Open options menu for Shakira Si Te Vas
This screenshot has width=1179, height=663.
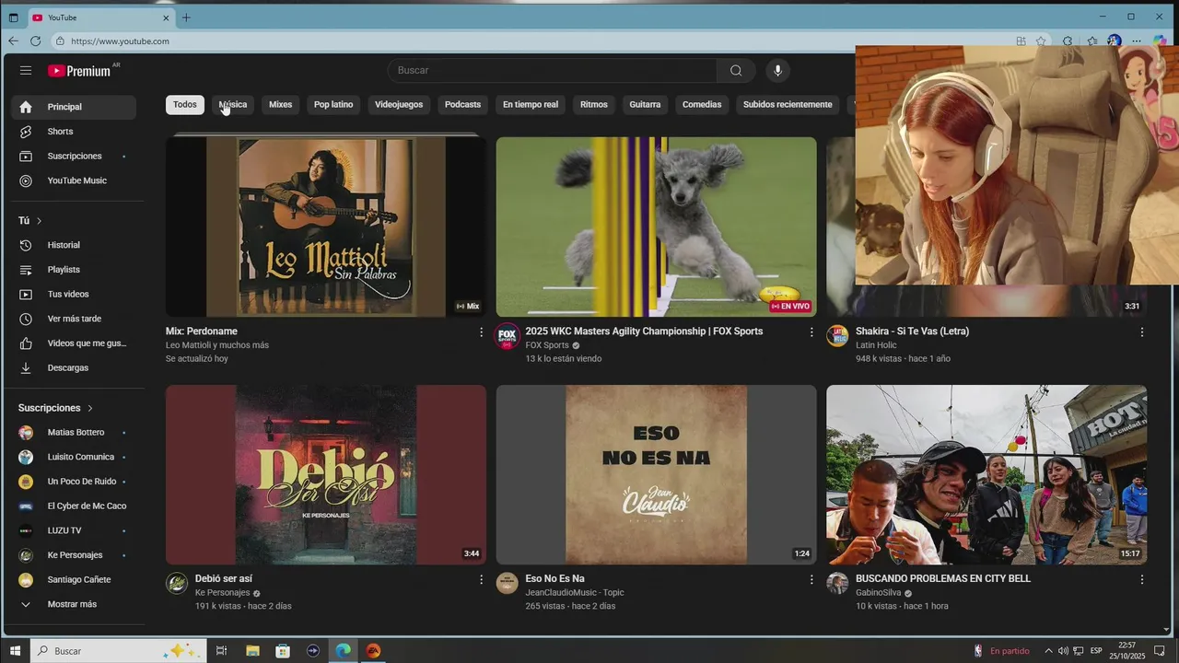1142,332
